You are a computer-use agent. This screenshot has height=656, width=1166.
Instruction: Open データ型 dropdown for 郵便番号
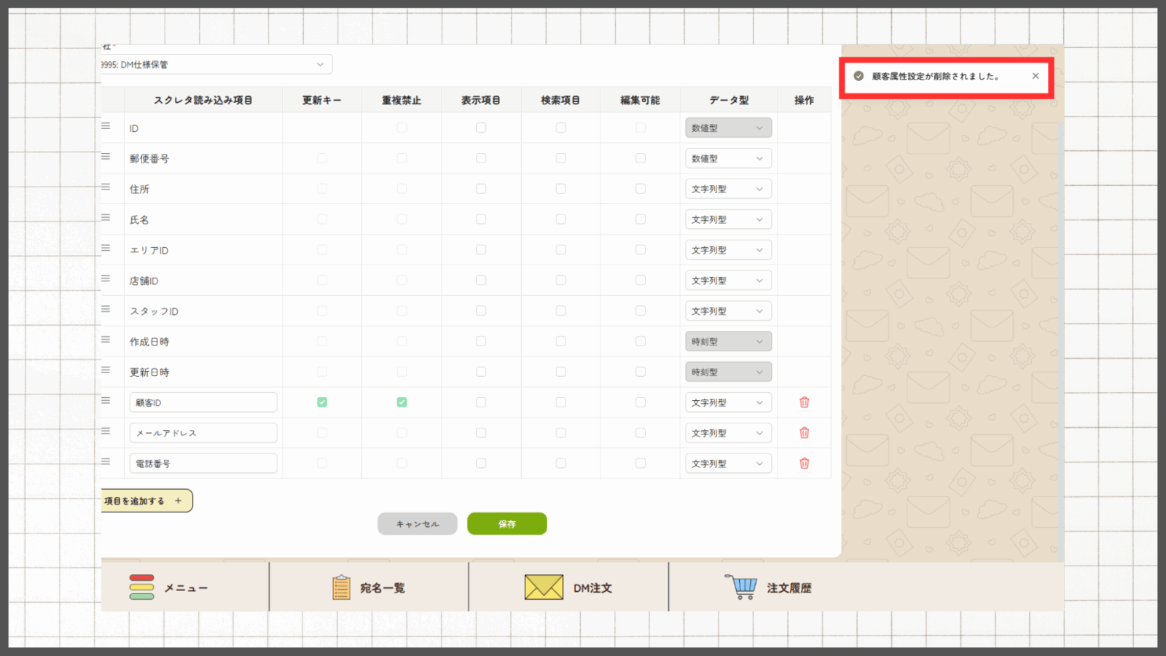(x=727, y=159)
